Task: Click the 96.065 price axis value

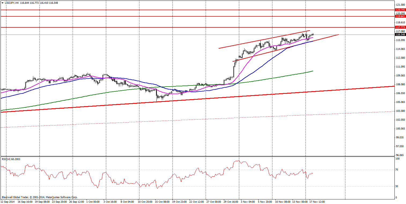Action: [400, 155]
